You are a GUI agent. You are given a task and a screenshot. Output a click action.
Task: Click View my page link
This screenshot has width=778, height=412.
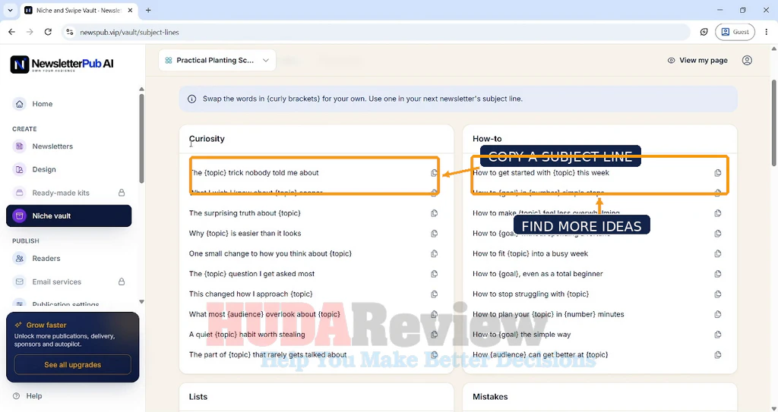tap(697, 61)
